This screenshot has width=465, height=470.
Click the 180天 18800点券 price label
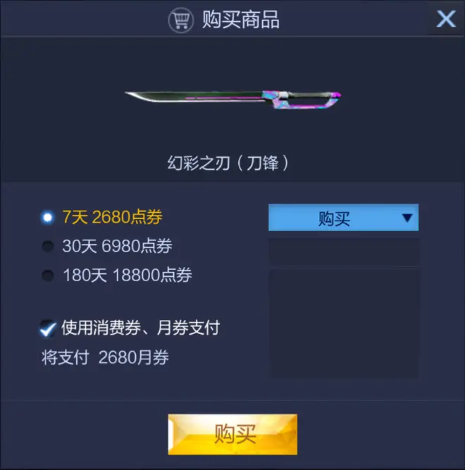click(x=128, y=276)
